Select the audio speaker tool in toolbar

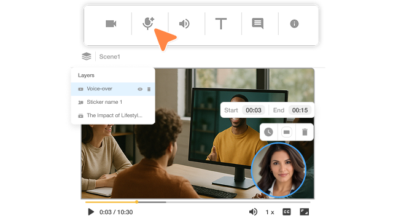184,24
